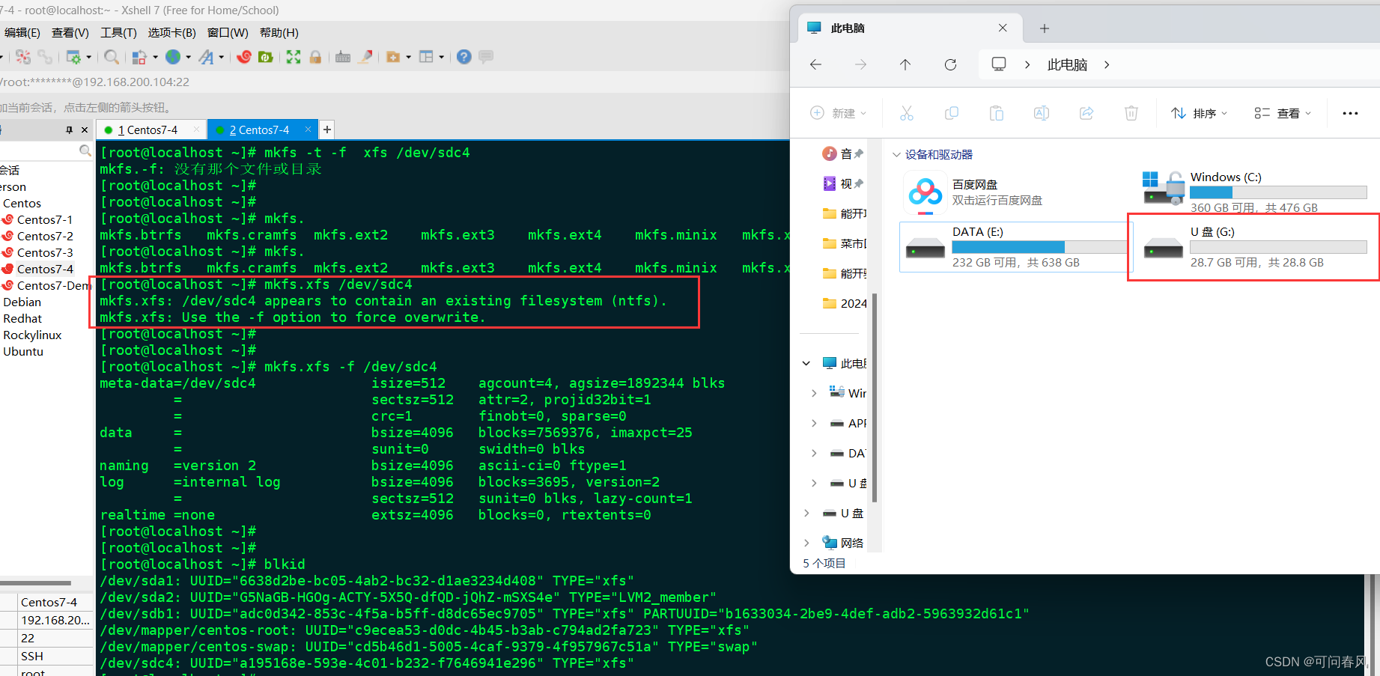Open font dropdown arrow beside 'A' icon
The width and height of the screenshot is (1380, 676).
coord(221,57)
